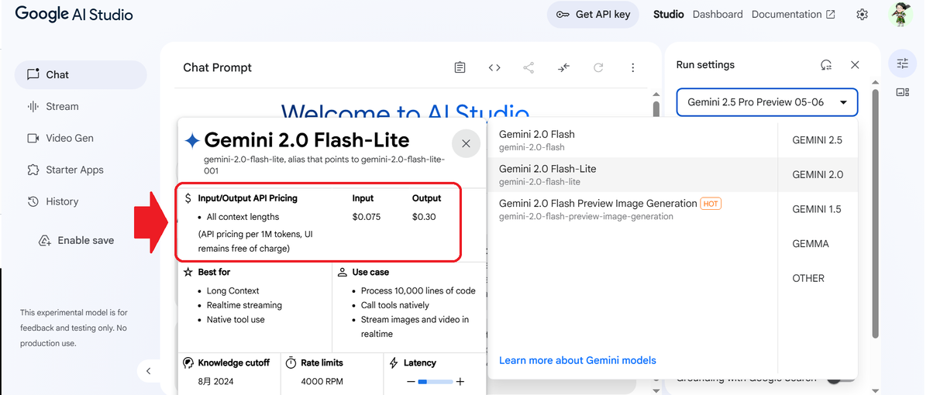Open the Gemini 2.5 Pro Preview model dropdown
This screenshot has height=395, width=930.
767,102
